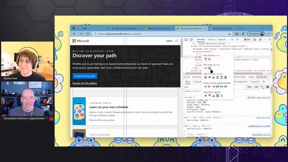Viewport: 288px width, 162px height.
Task: Toggle .cls element classes panel
Action: coord(256,87)
